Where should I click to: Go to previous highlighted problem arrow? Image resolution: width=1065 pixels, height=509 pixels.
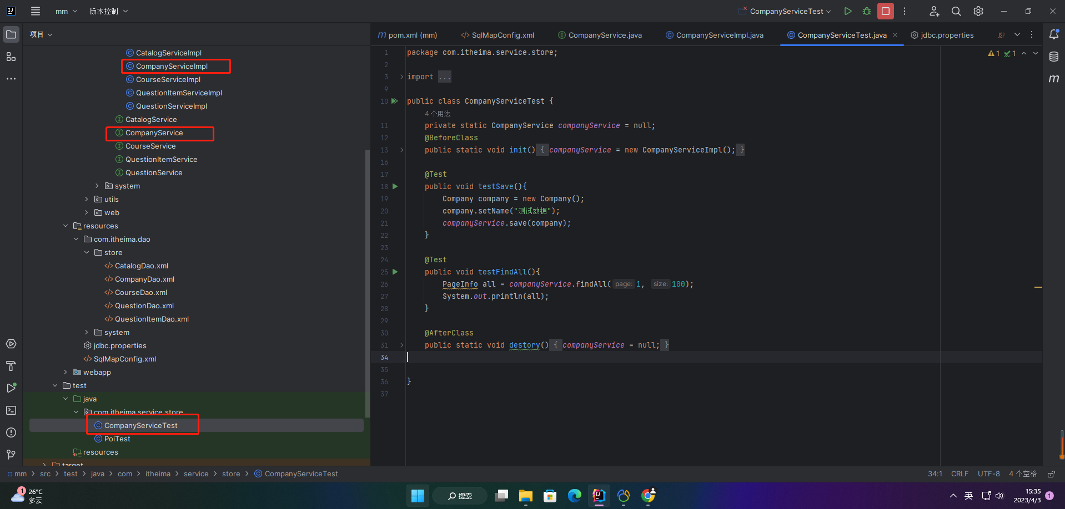point(1024,53)
